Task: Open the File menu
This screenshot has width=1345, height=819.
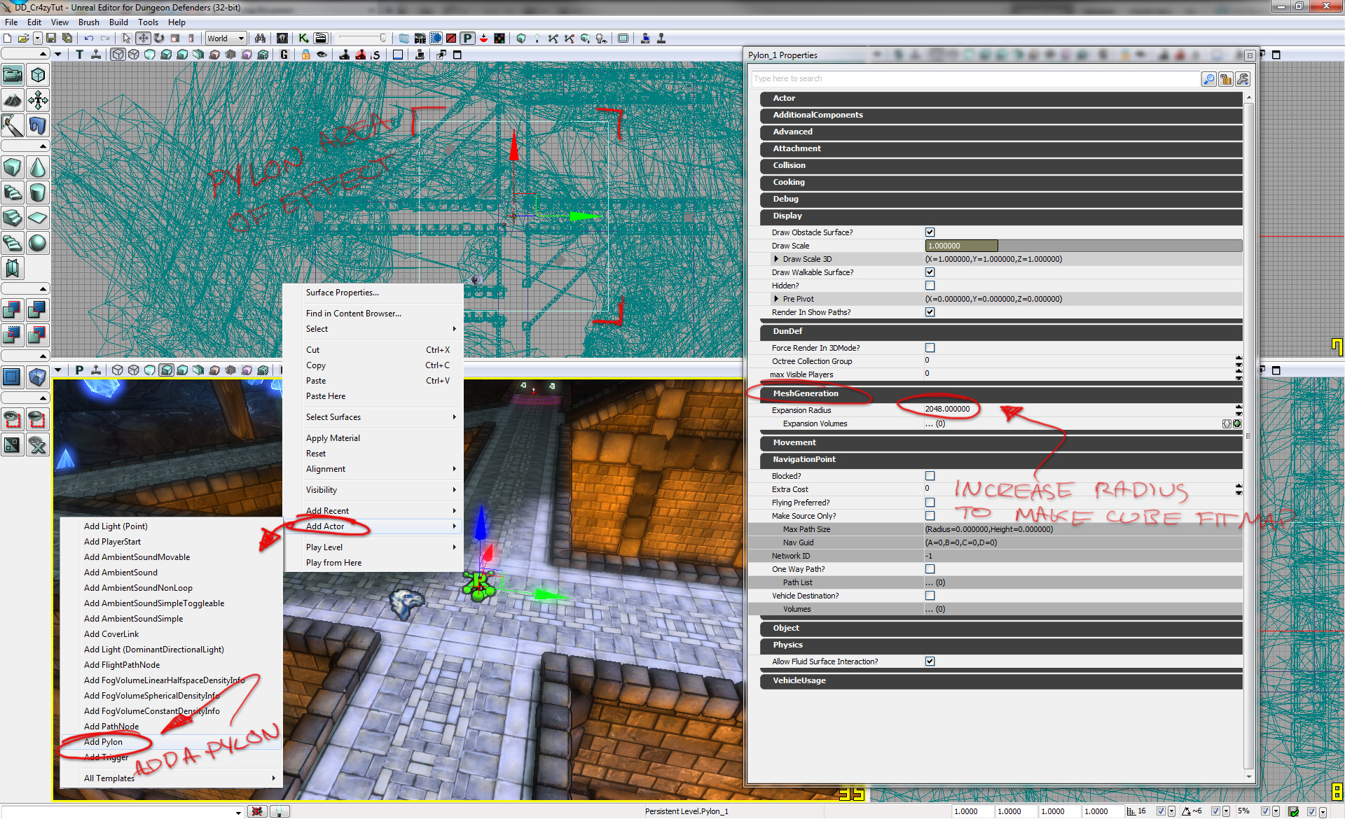Action: tap(11, 22)
